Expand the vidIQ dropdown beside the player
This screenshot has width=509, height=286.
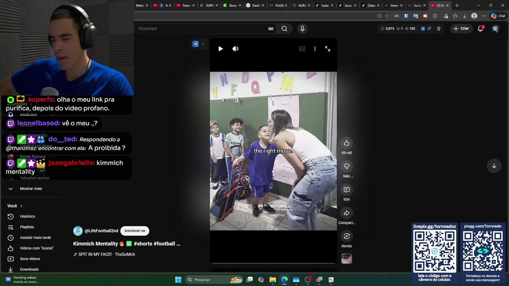point(203,44)
